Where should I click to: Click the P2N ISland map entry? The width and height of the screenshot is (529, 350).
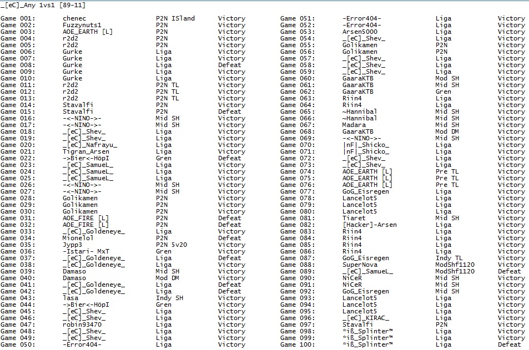pyautogui.click(x=175, y=18)
